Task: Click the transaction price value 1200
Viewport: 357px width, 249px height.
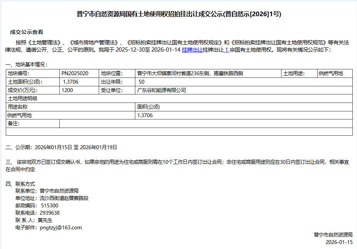Action: click(67, 90)
